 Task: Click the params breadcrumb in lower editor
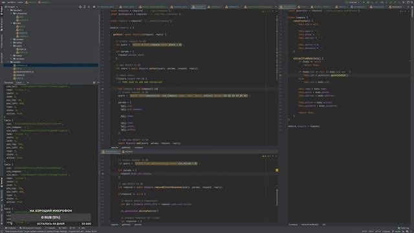click(x=138, y=225)
